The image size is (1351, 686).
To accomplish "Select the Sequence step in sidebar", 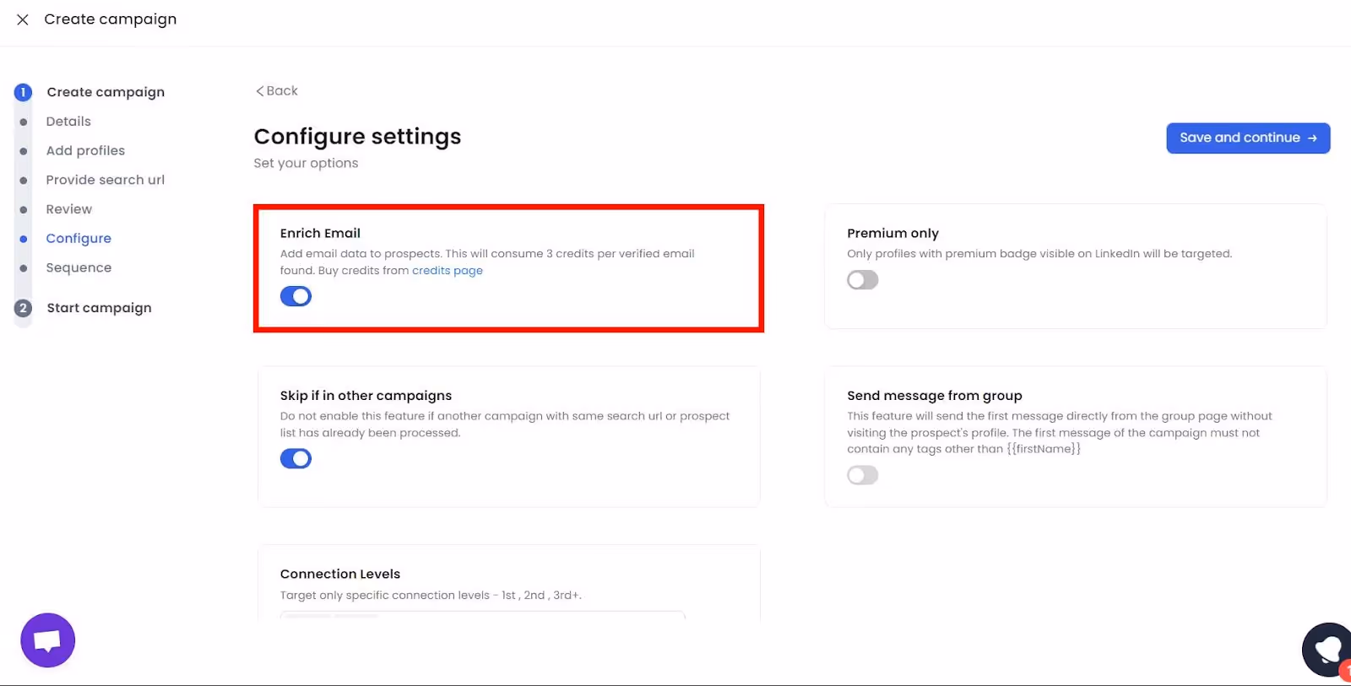I will 79,267.
